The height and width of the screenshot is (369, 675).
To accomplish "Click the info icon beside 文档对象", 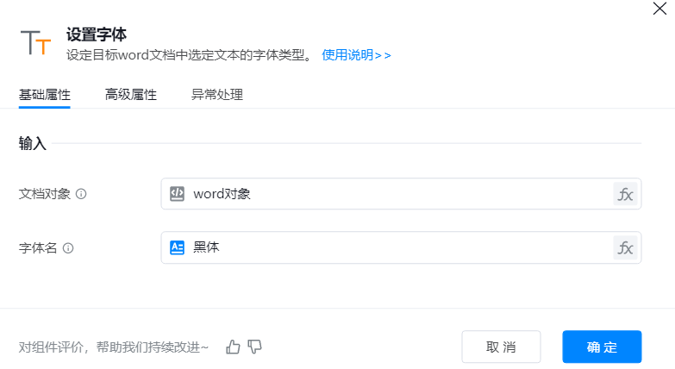I will tap(81, 194).
